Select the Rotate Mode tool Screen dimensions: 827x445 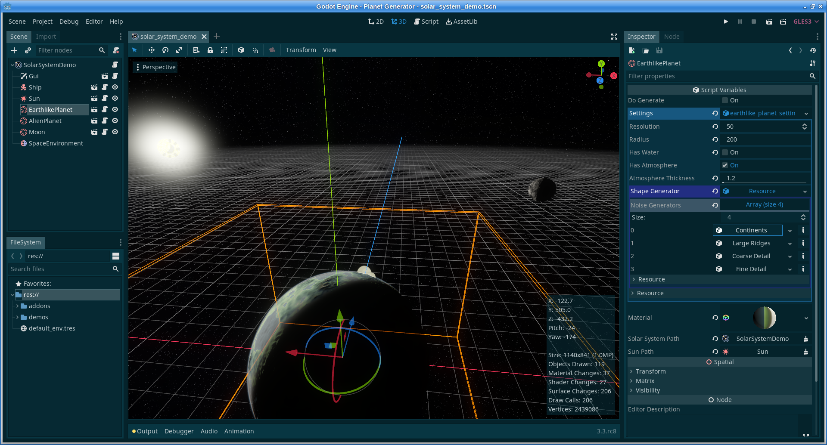pos(165,50)
